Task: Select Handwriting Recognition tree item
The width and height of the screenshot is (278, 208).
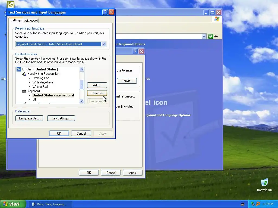Action: click(43, 74)
